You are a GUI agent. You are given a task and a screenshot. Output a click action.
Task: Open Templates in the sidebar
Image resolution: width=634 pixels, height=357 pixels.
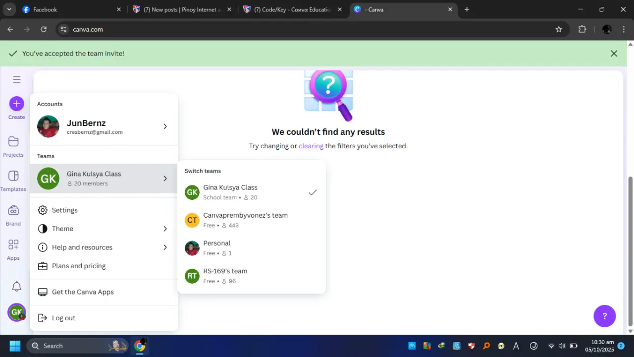click(x=13, y=181)
